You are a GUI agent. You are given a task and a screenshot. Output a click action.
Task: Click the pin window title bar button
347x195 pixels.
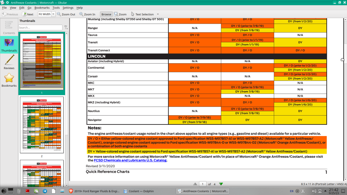tap(8, 2)
